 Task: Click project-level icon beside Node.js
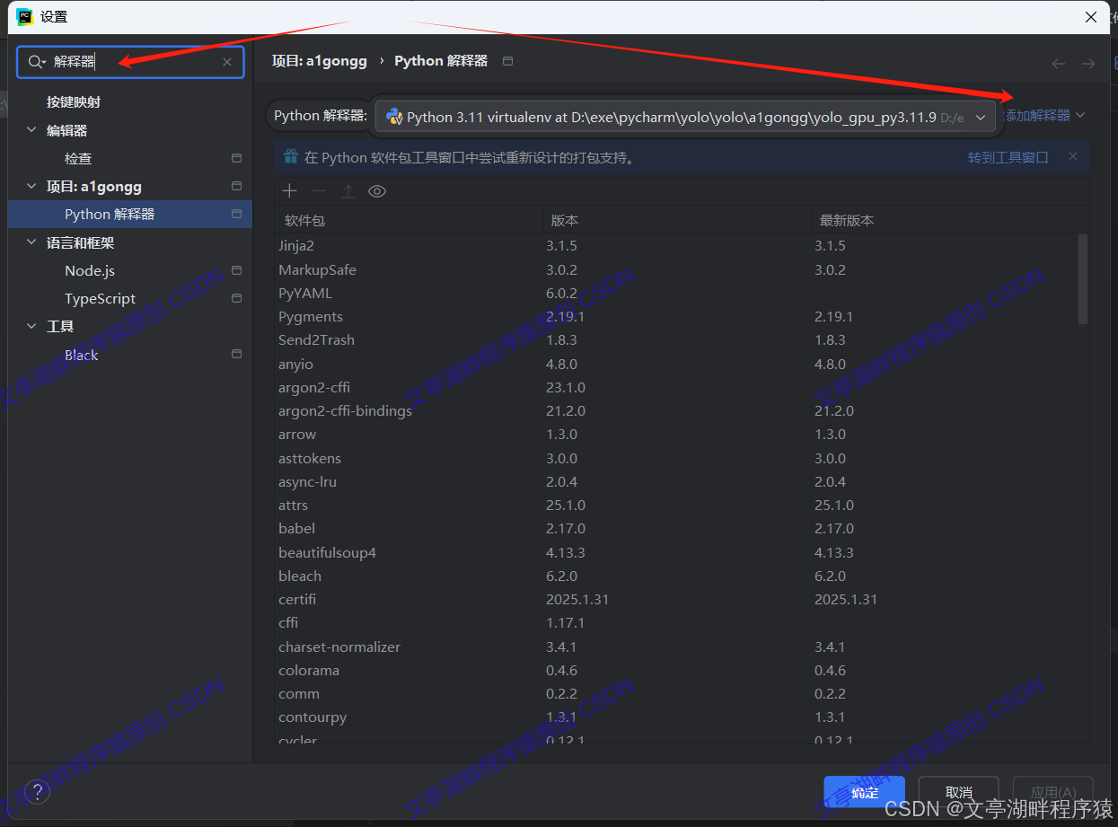click(x=236, y=270)
